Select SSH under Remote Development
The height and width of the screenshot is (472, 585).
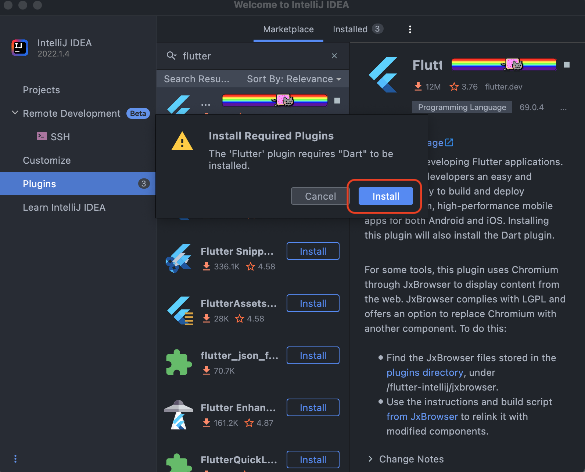[x=60, y=137]
